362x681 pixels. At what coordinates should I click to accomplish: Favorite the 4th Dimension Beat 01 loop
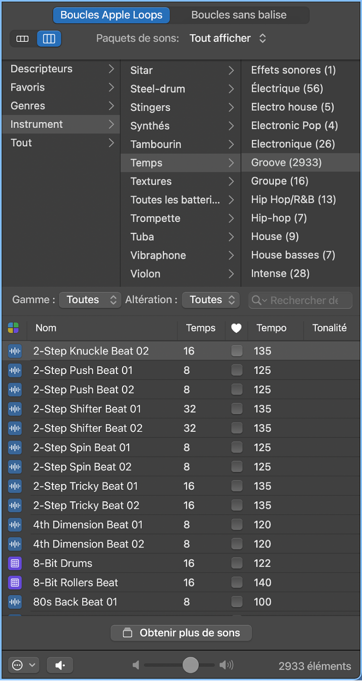pos(237,525)
